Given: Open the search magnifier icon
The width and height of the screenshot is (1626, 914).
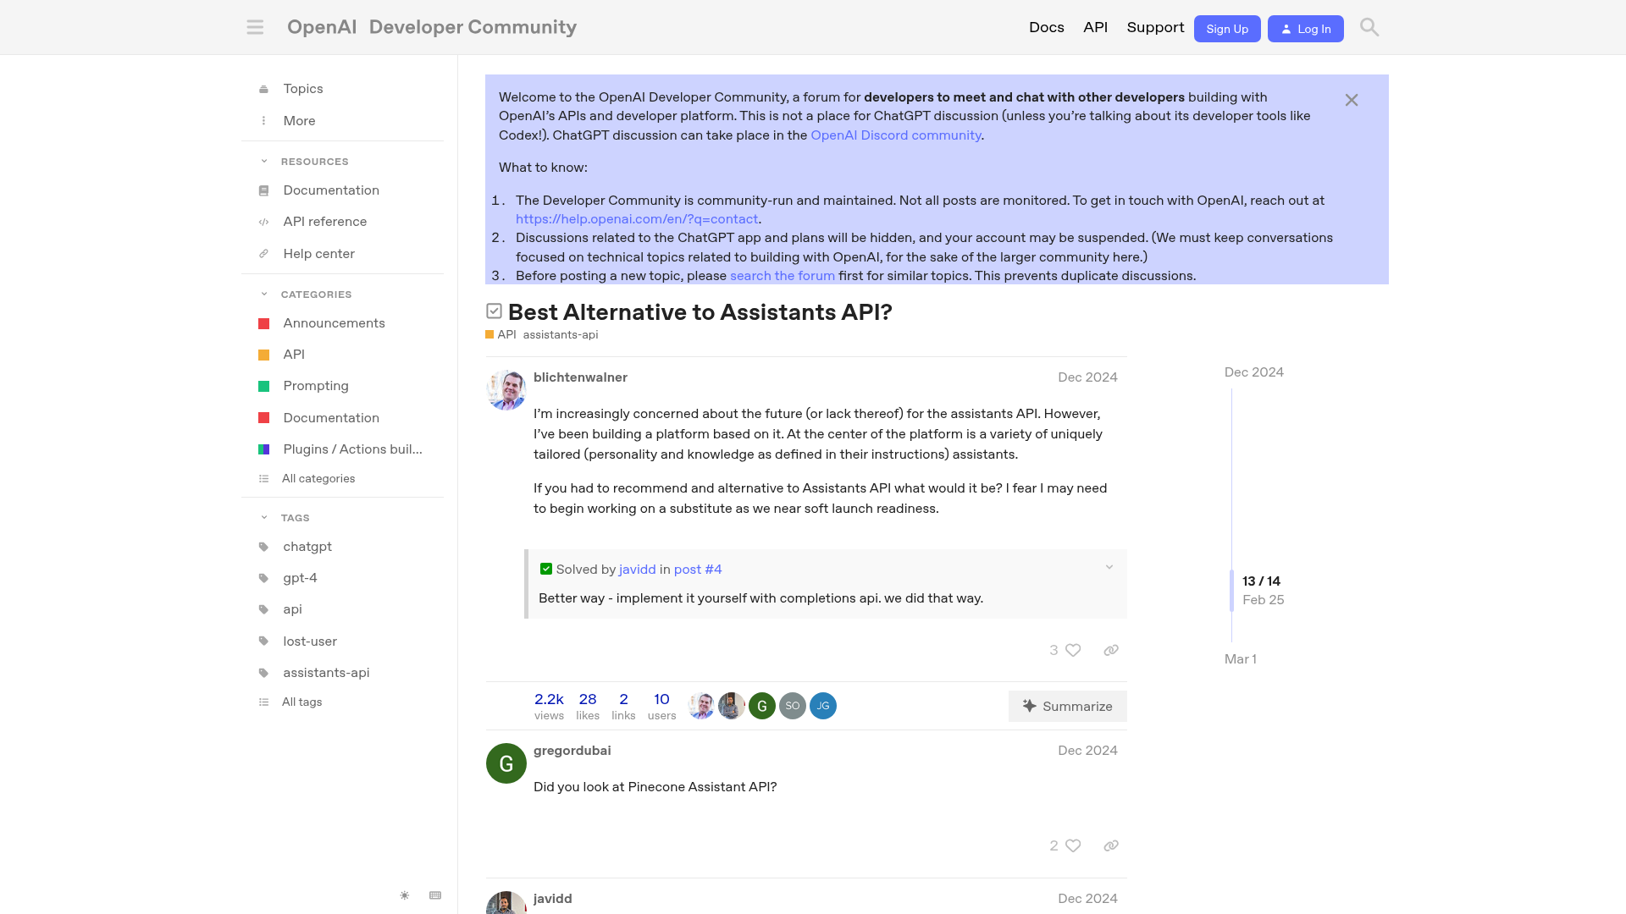Looking at the screenshot, I should tap(1369, 27).
